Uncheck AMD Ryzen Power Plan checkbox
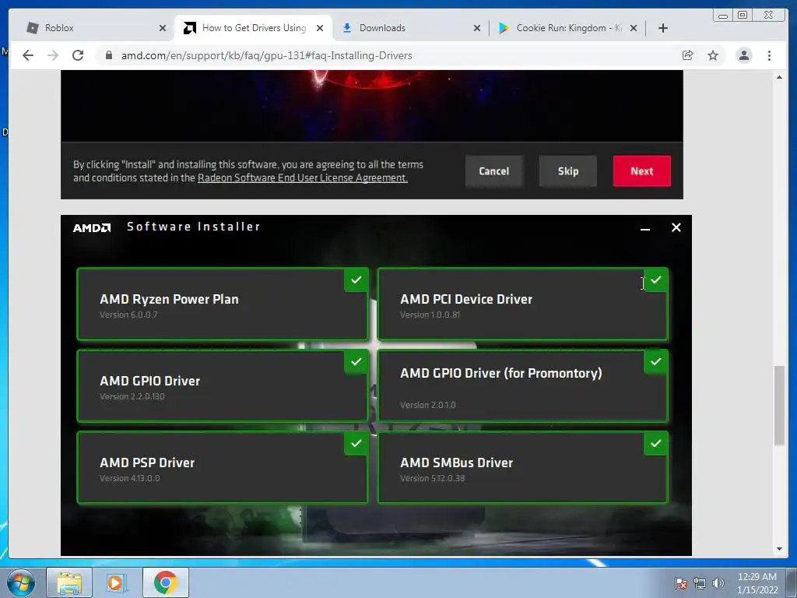 [356, 280]
